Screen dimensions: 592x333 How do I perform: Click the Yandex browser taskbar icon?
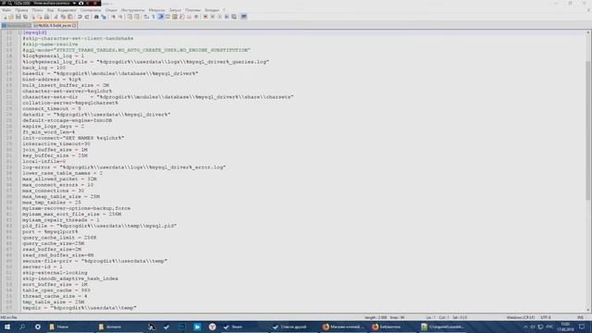click(212, 327)
